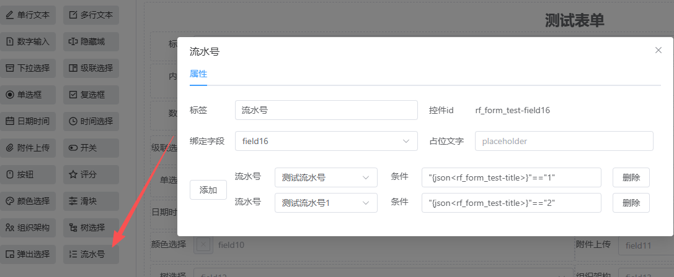This screenshot has height=277, width=674.
Task: Click the 附件上传 field11 input
Action: [645, 245]
